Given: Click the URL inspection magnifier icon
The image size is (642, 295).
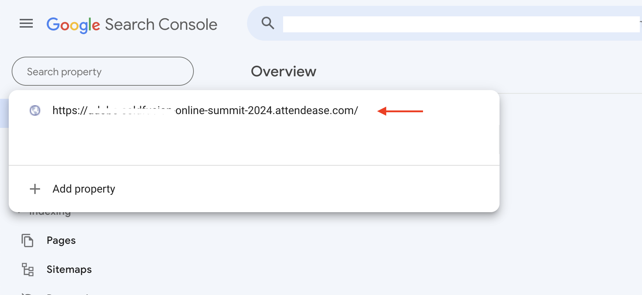Looking at the screenshot, I should (268, 23).
